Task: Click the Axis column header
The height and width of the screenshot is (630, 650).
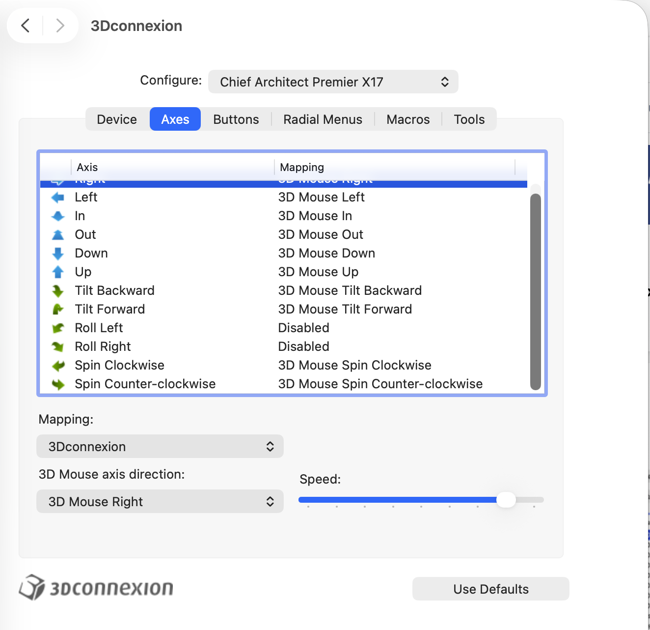Action: tap(172, 167)
